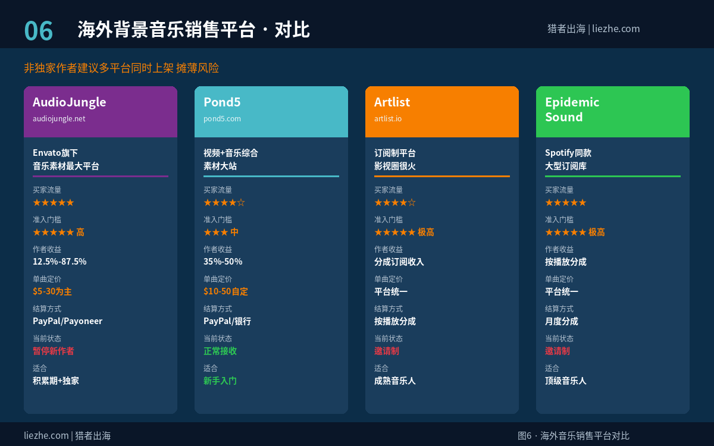The image size is (714, 446).
Task: Click the 正常接收 status
Action: click(220, 351)
